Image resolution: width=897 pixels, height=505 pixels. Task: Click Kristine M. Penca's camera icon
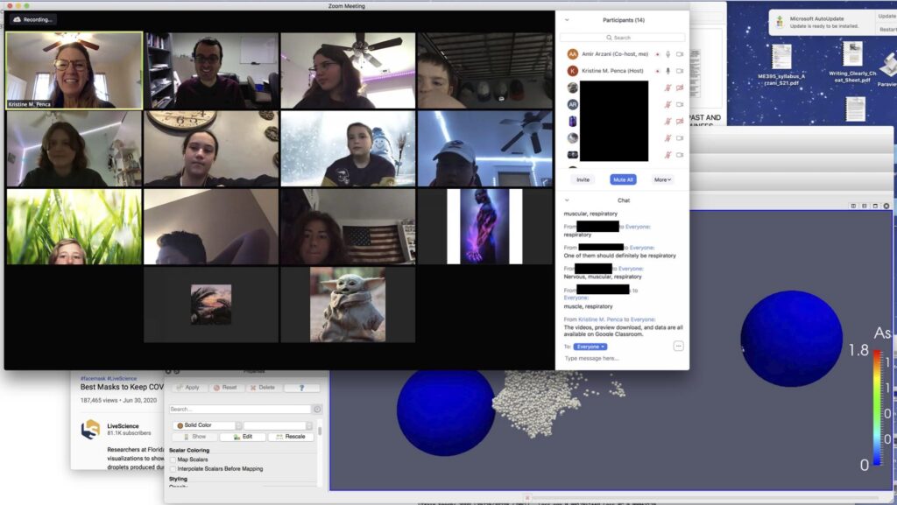(680, 71)
